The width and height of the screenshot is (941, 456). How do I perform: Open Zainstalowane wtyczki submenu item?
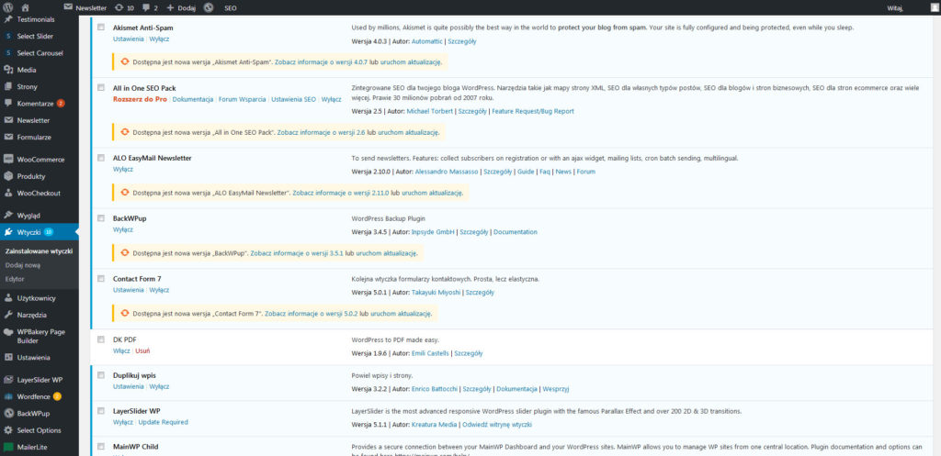pos(39,251)
